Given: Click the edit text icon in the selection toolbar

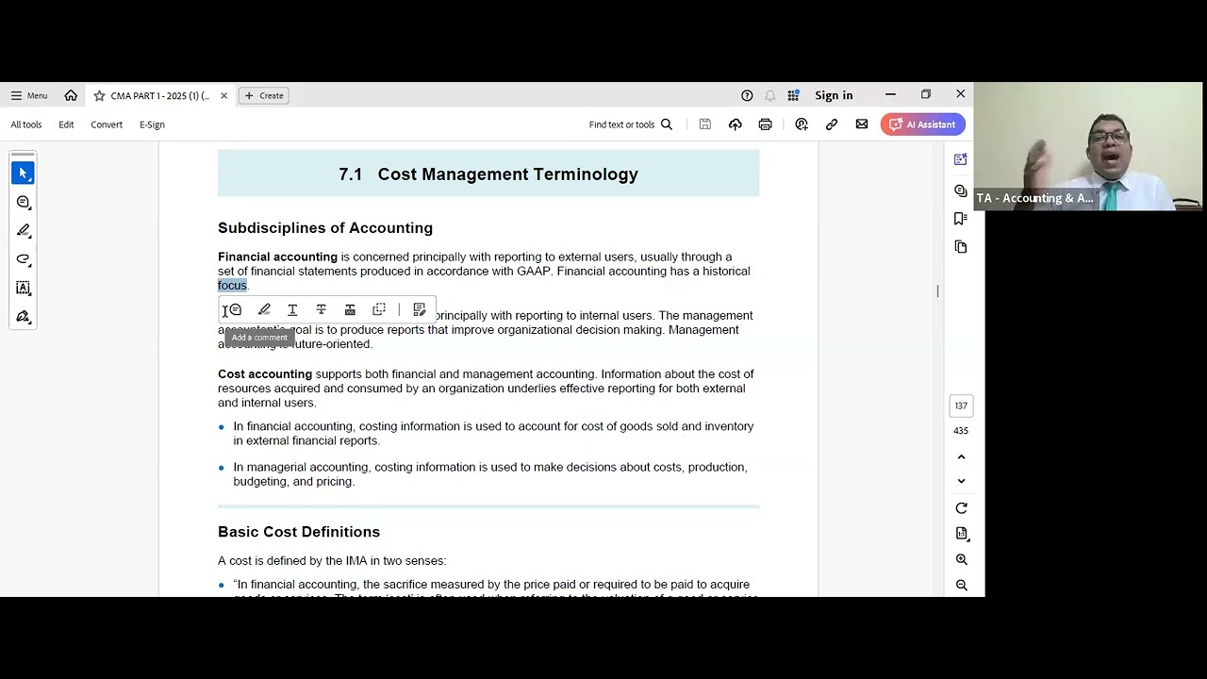Looking at the screenshot, I should pyautogui.click(x=420, y=309).
